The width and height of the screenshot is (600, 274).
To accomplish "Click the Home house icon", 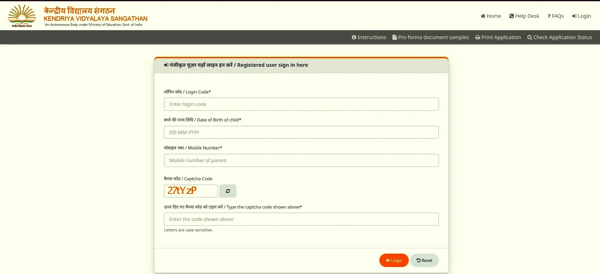I will pos(483,16).
